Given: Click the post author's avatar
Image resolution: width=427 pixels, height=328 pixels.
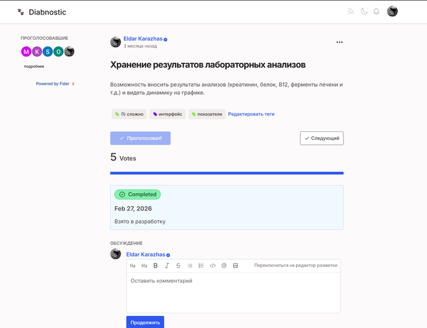Looking at the screenshot, I should (x=115, y=42).
